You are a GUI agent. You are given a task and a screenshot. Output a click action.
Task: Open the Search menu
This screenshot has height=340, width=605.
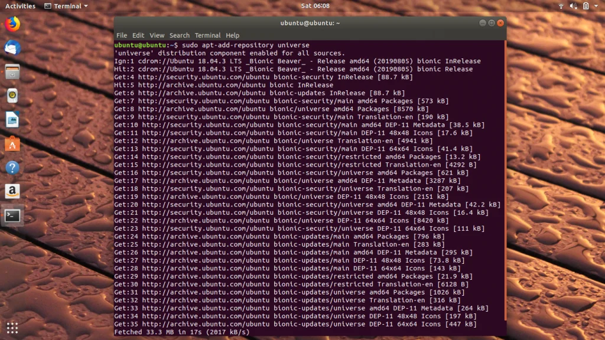tap(180, 35)
